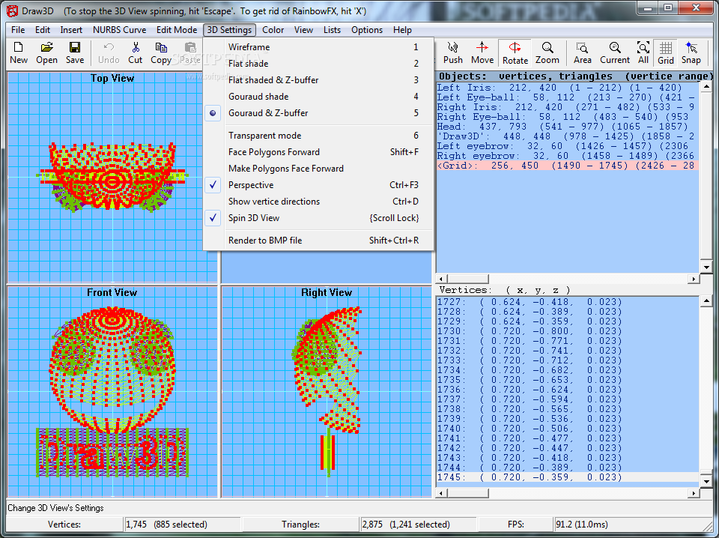Click Vertices list scroll up arrow
719x538 pixels.
[706, 301]
